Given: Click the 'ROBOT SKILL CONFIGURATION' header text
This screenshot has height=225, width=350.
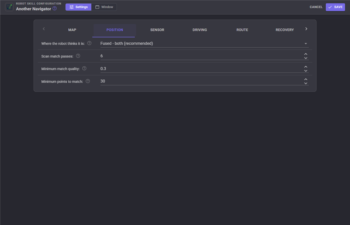Looking at the screenshot, I should pos(39,3).
